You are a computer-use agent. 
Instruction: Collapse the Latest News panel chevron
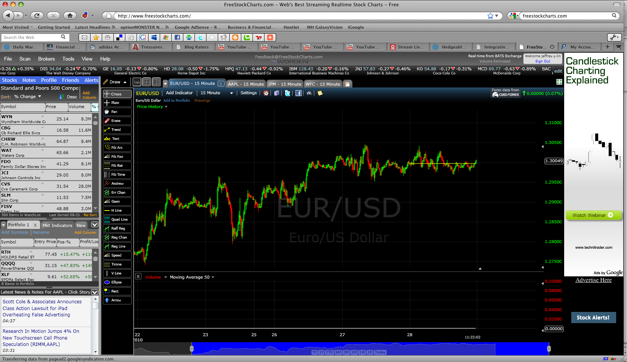click(95, 292)
